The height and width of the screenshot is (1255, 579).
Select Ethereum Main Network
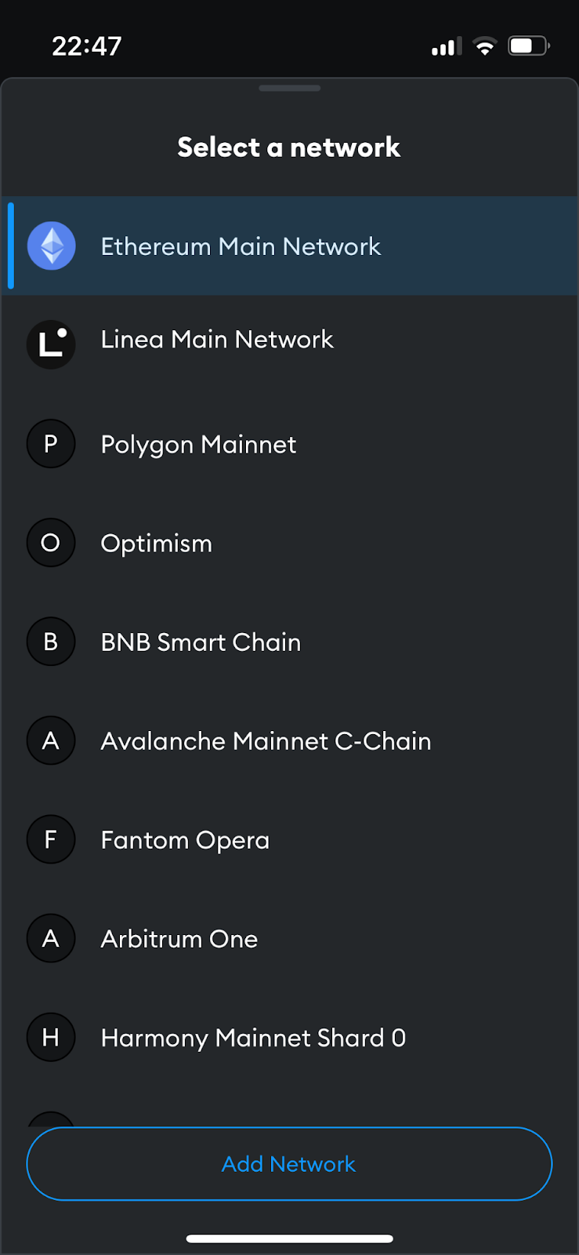point(241,246)
